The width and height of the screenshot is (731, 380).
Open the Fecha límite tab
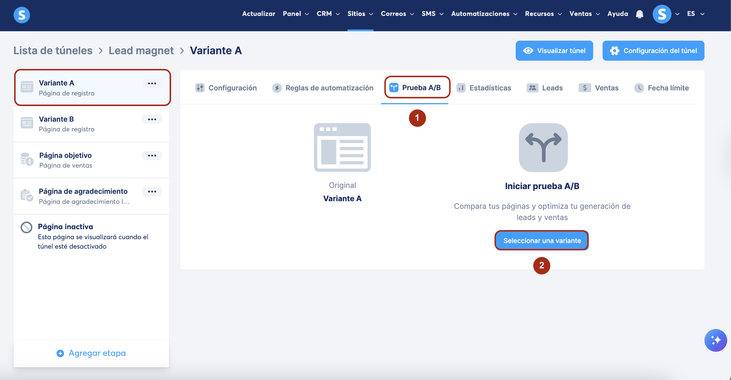coord(662,88)
